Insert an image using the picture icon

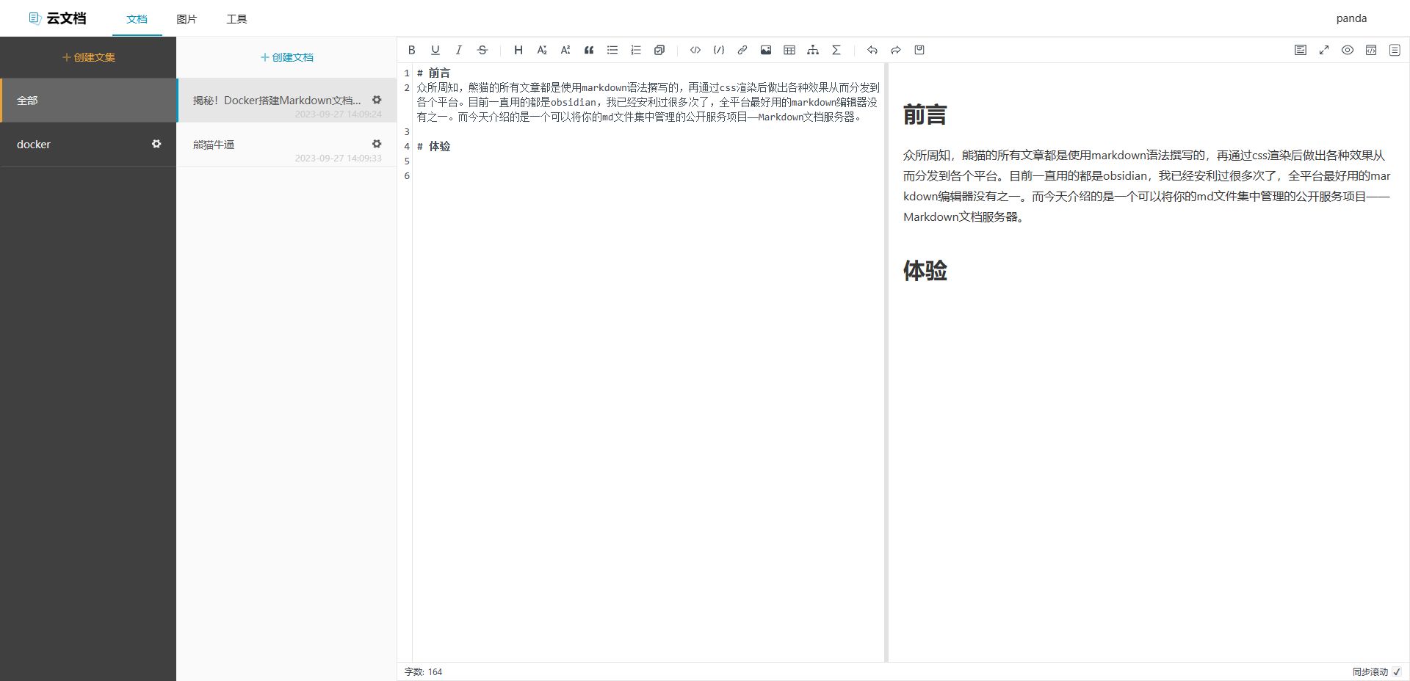tap(766, 50)
